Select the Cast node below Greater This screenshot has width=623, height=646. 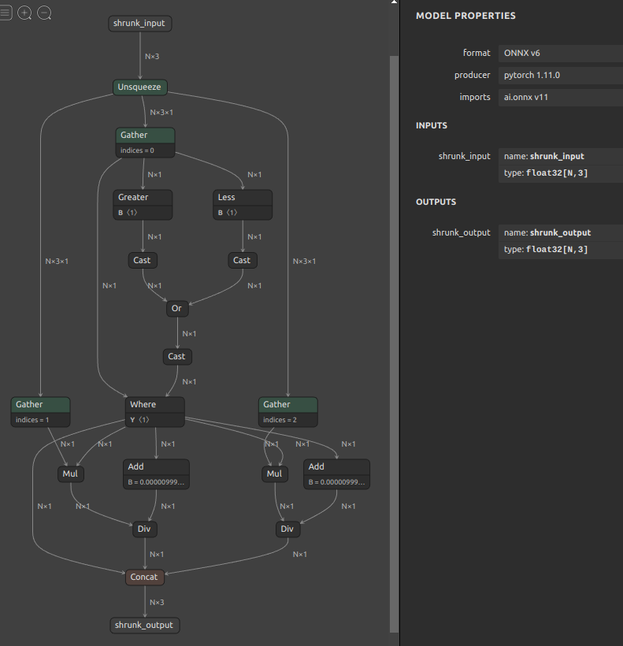tap(143, 261)
